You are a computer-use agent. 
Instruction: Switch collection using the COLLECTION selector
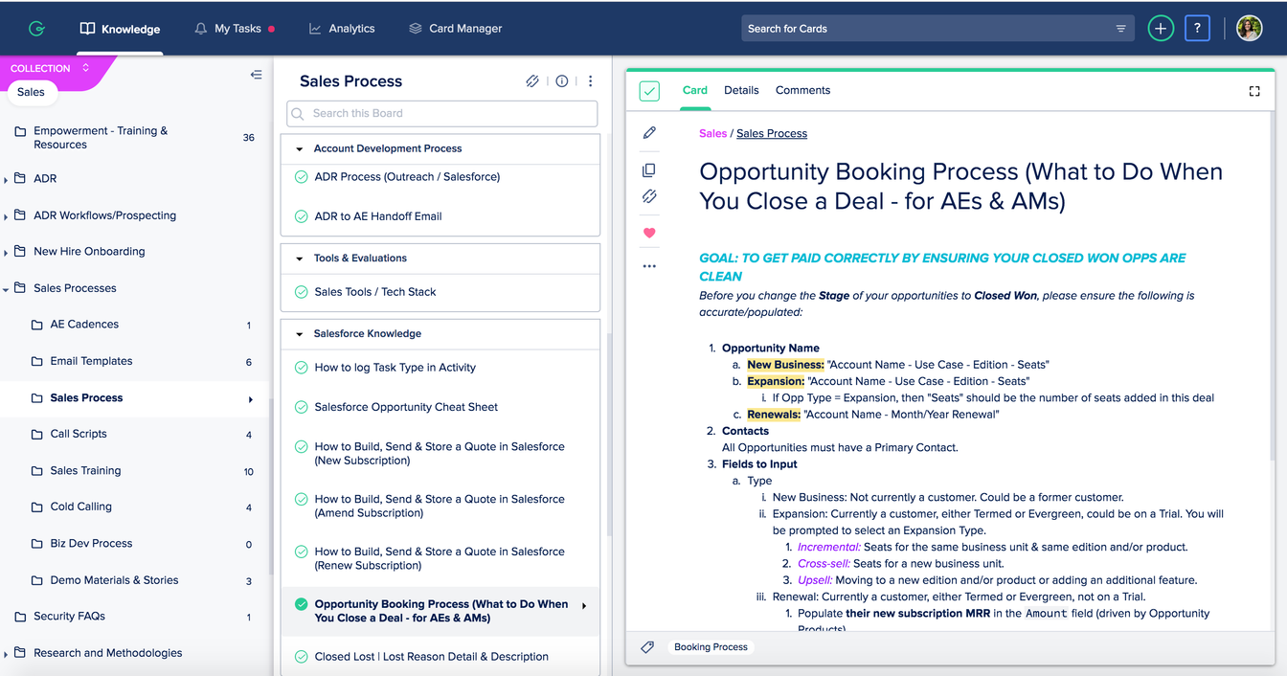point(50,68)
